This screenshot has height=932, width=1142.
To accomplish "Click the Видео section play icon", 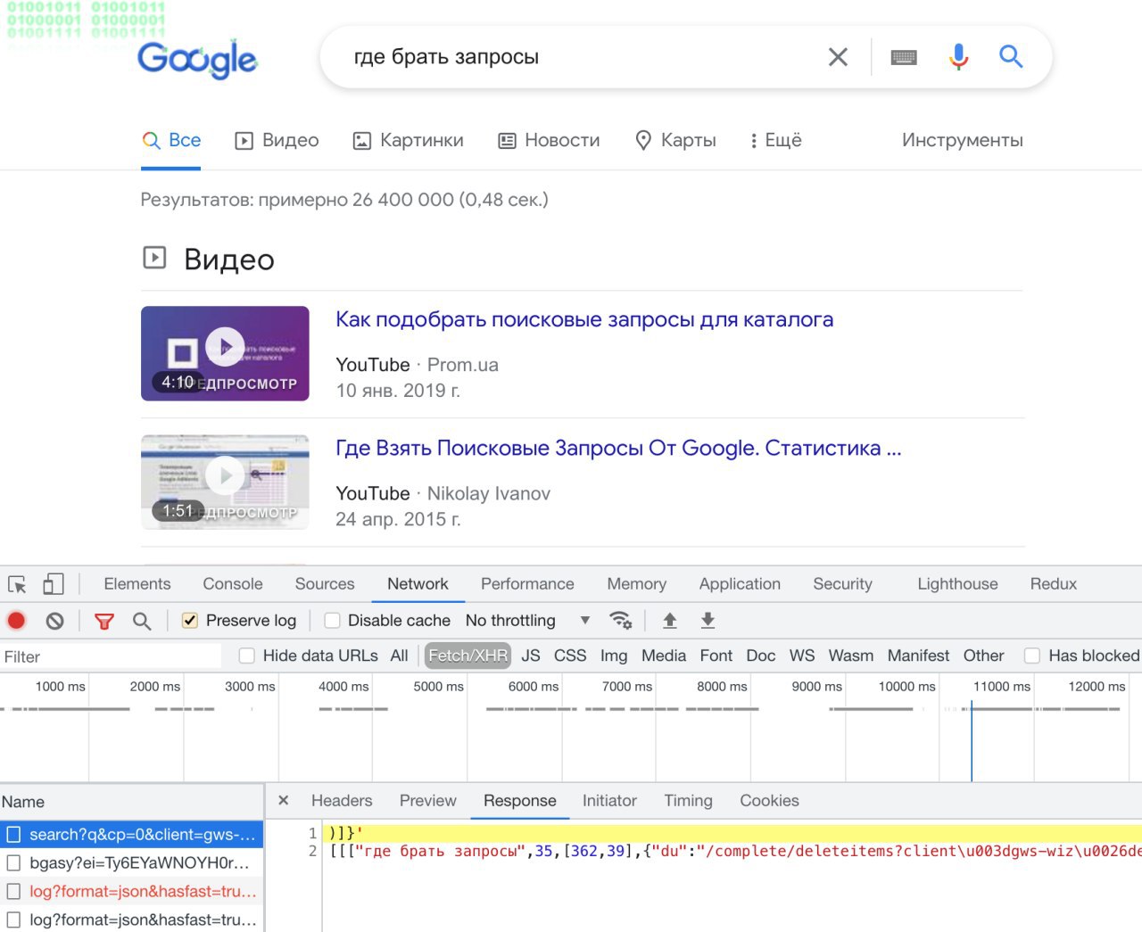I will coord(154,258).
